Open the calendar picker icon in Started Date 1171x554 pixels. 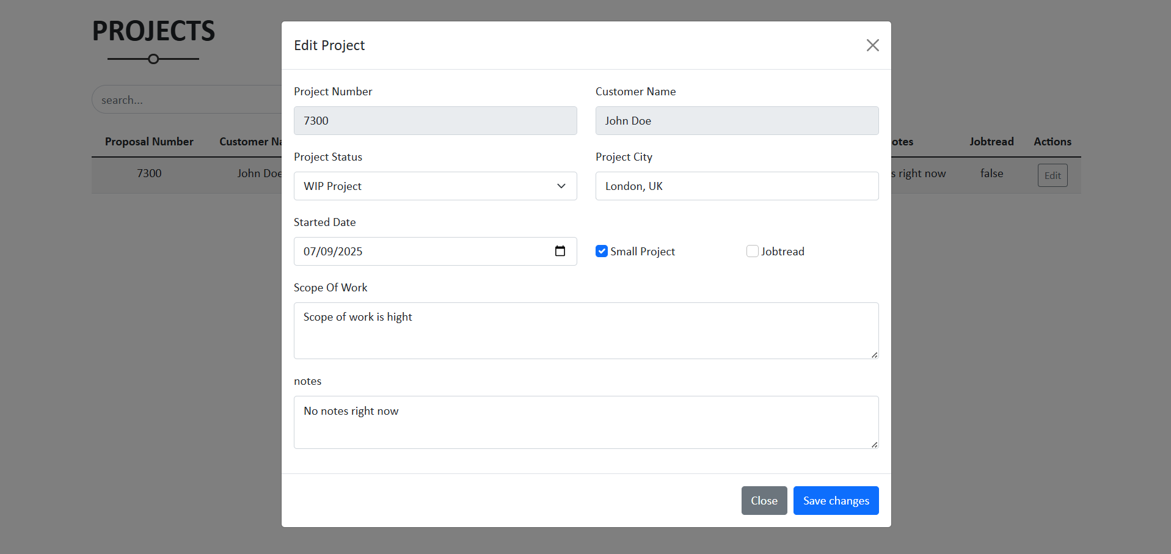pos(560,251)
